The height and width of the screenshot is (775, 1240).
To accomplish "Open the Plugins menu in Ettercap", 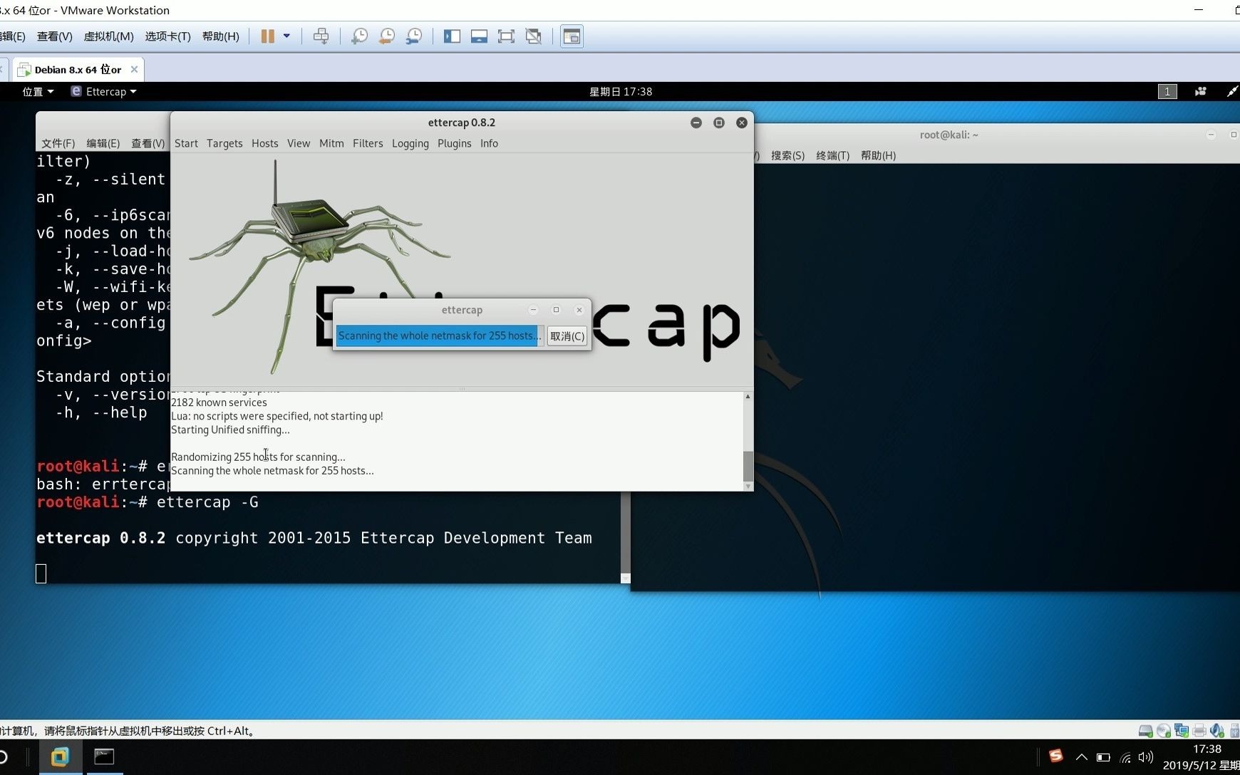I will click(455, 143).
